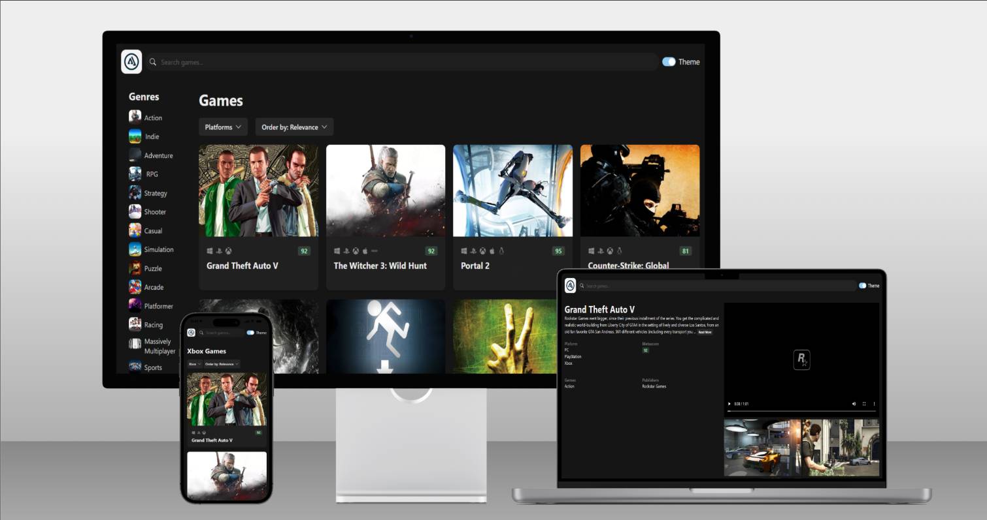Screen dimensions: 987x520
Task: Click the Simulation genre icon
Action: coord(135,249)
